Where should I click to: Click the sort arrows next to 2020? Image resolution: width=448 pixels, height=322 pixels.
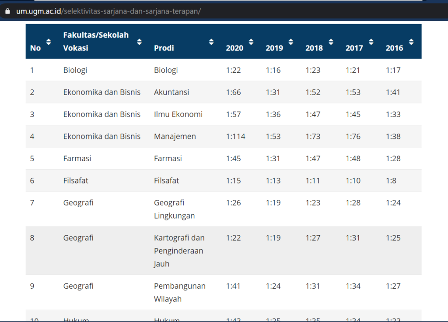tap(251, 42)
